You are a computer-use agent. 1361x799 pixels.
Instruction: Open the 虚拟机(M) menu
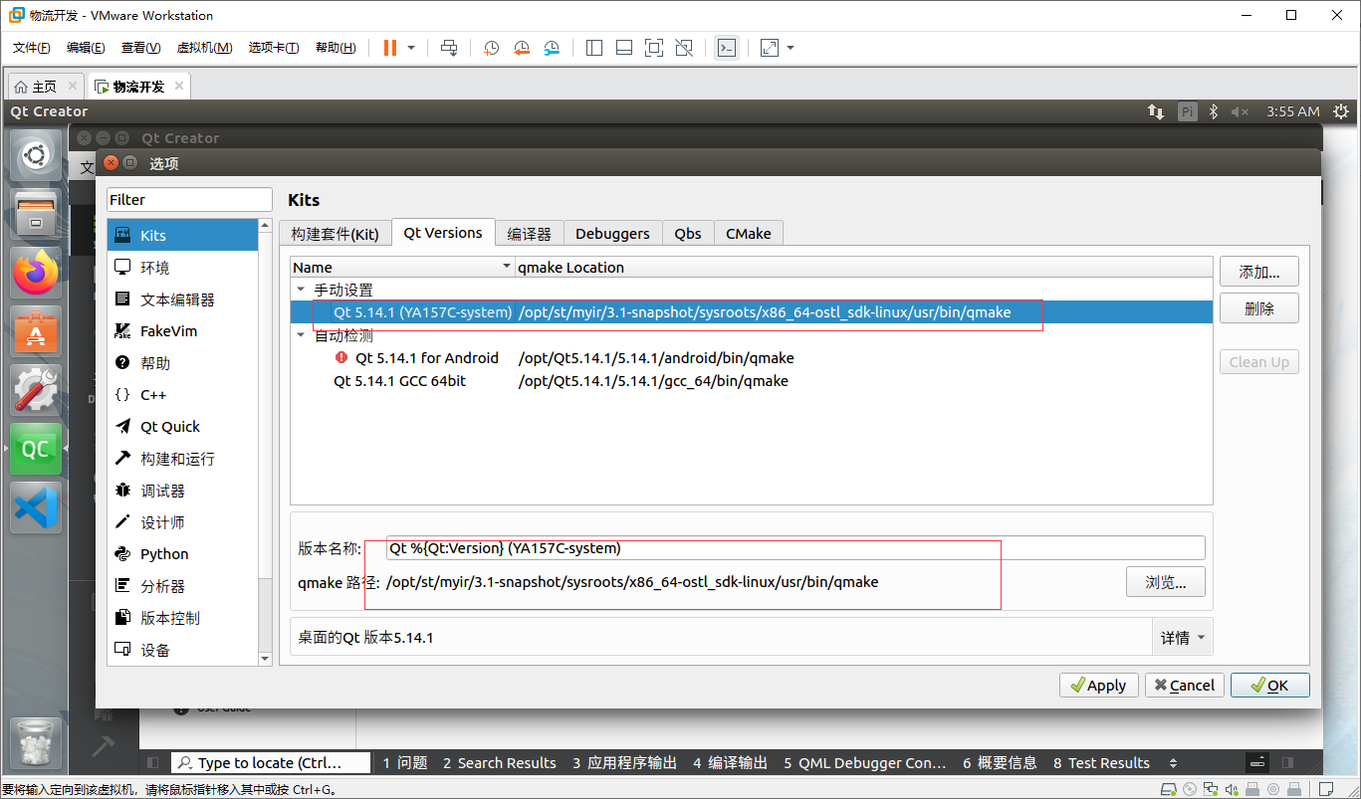tap(204, 48)
